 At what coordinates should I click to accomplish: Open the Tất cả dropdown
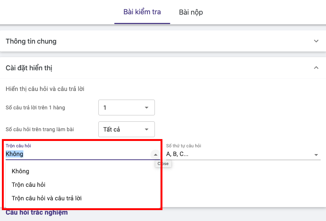click(x=126, y=129)
